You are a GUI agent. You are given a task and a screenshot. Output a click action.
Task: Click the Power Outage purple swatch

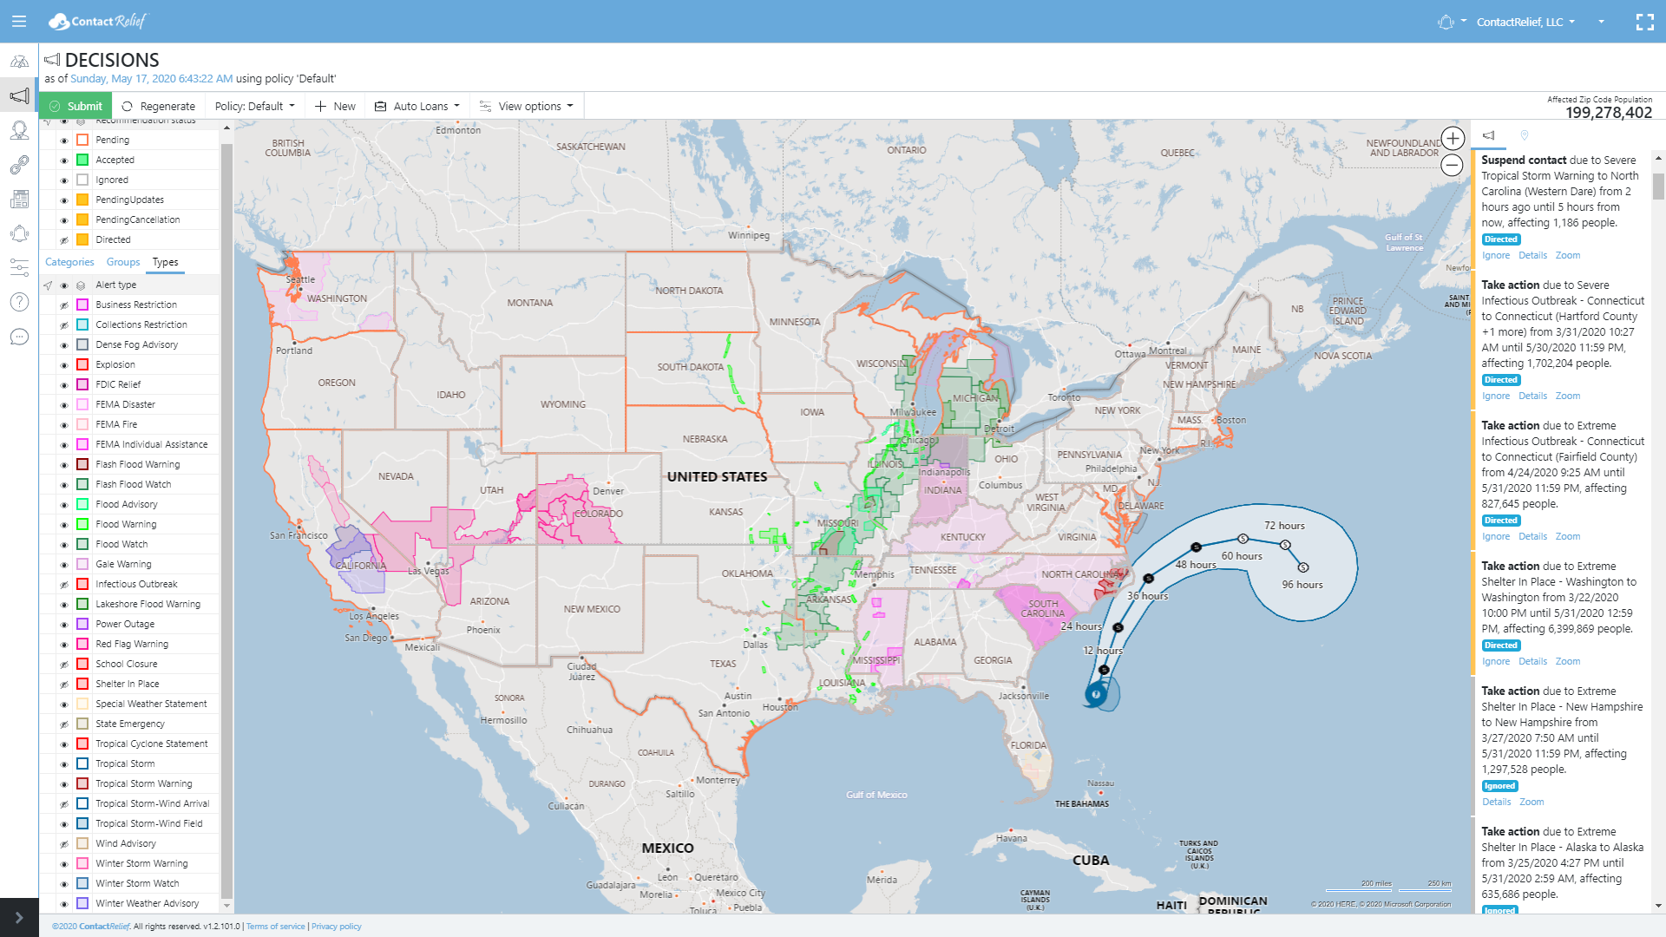coord(82,624)
